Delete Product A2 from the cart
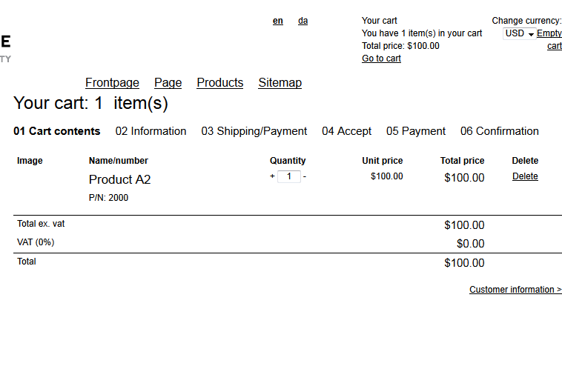 (x=525, y=176)
